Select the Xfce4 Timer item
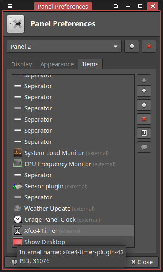The image size is (163, 272). coord(73,231)
